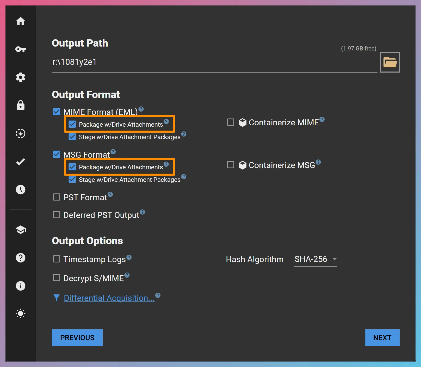Select the download acquisition sidebar icon

tap(21, 133)
